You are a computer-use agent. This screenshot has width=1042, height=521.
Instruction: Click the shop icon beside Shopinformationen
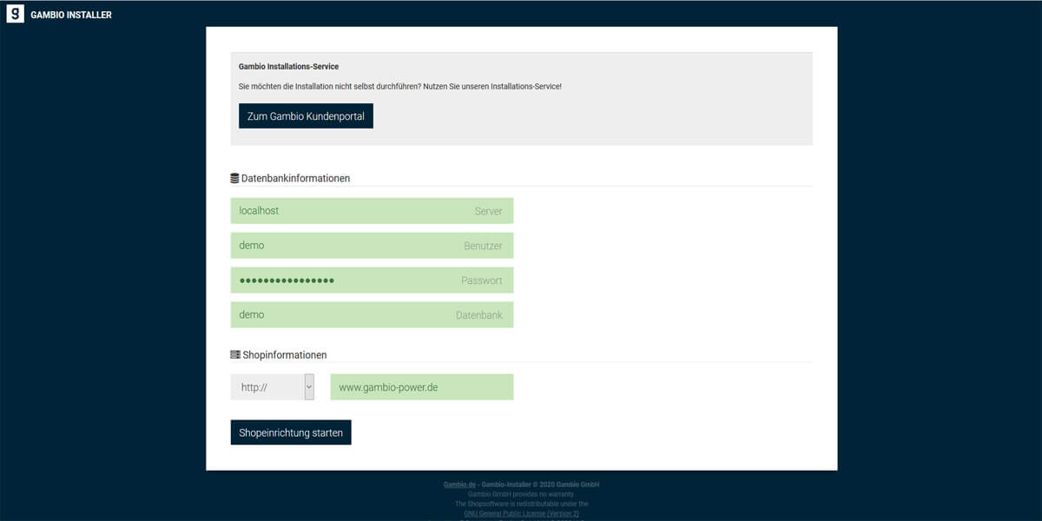tap(234, 355)
